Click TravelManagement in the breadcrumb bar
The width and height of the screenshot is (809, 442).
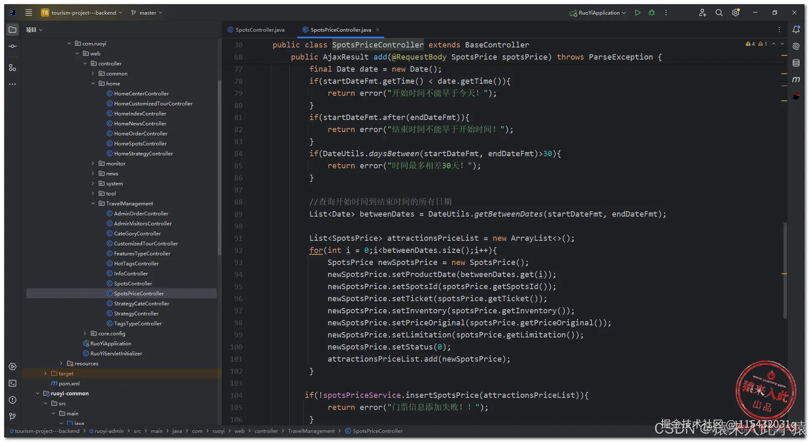coord(311,431)
